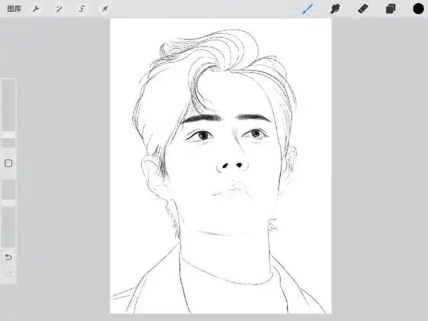Image resolution: width=428 pixels, height=321 pixels.
Task: Activate the Selection tool
Action: tap(81, 9)
